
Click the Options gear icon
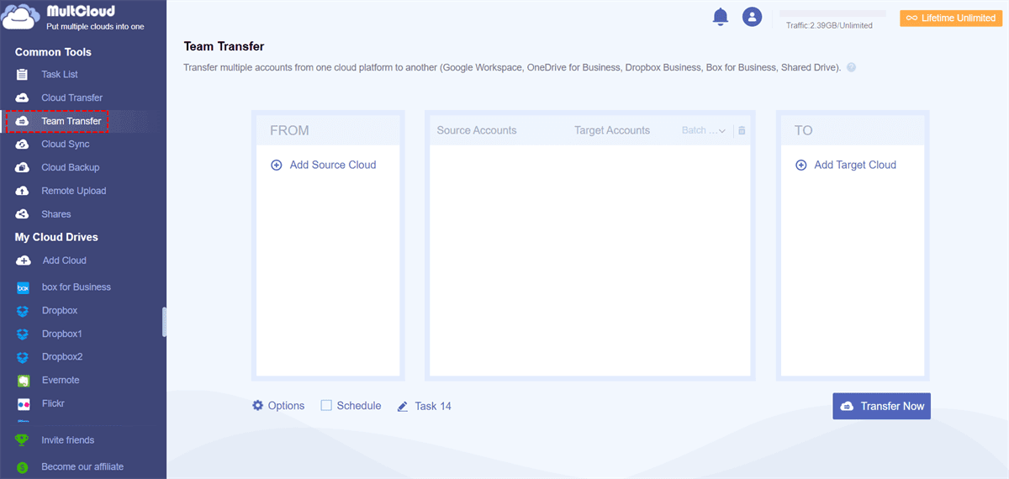[x=258, y=406]
